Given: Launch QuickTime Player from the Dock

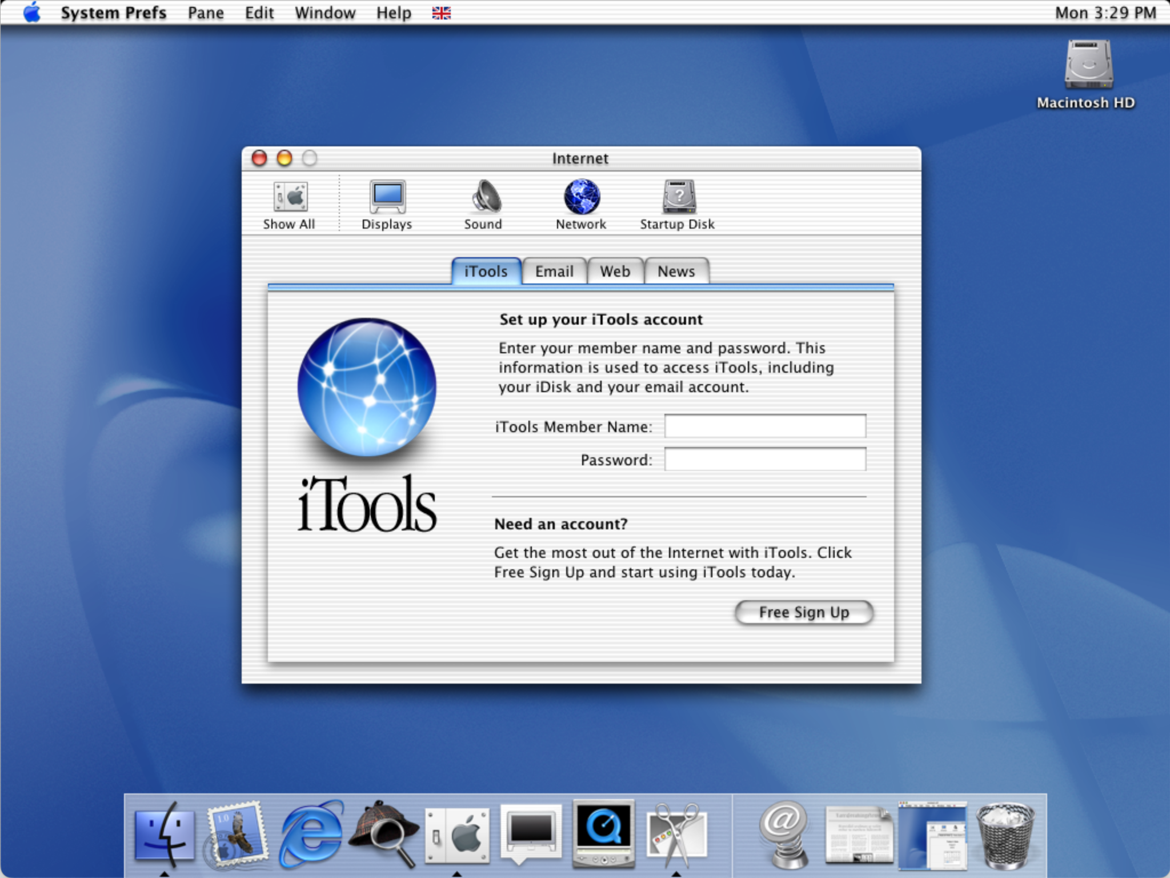Looking at the screenshot, I should [604, 833].
